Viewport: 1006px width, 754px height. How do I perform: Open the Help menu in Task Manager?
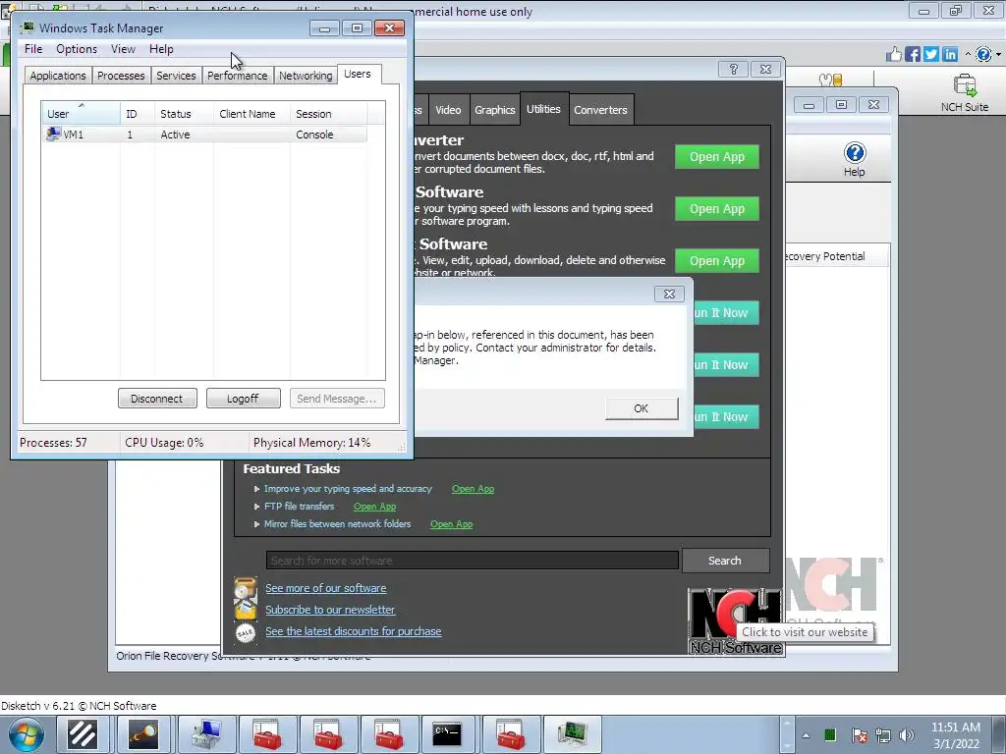tap(161, 49)
